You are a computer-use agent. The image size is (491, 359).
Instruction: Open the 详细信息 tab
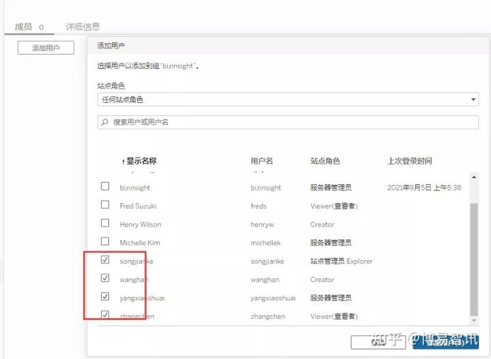pos(83,27)
